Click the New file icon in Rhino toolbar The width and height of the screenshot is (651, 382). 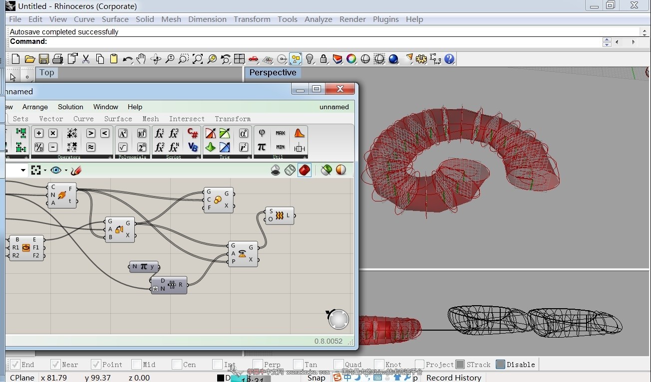click(15, 59)
